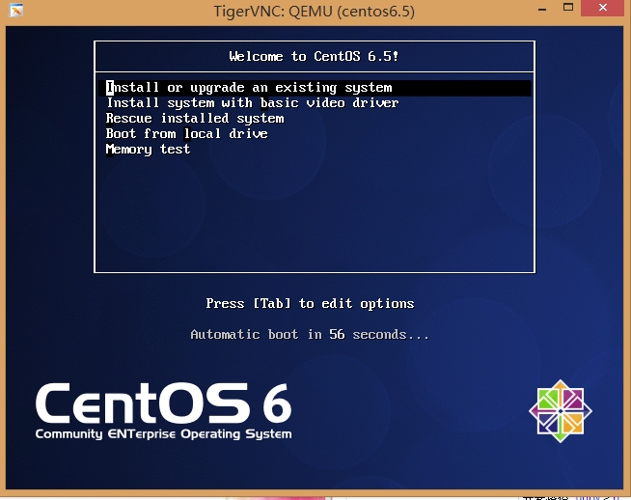Screen dimensions: 631x500
Task: Maximize the TigerVNC window
Action: coord(568,8)
